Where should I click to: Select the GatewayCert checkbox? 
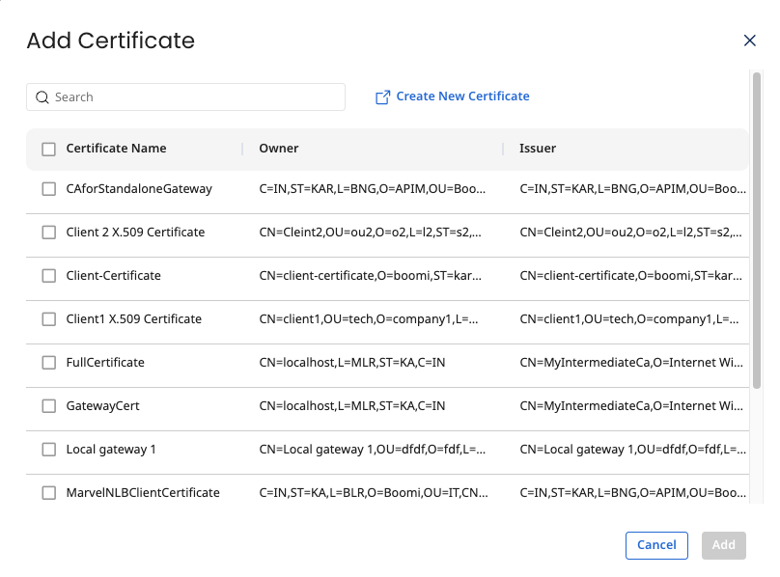[48, 405]
